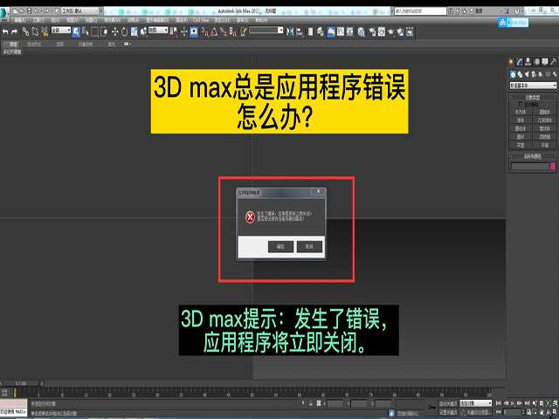Click the Play Animation button
The height and width of the screenshot is (419, 559).
click(513, 403)
